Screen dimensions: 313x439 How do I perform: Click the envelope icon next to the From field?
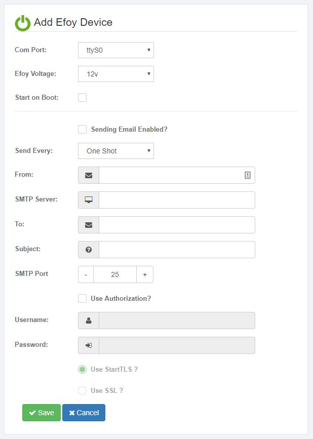point(88,175)
